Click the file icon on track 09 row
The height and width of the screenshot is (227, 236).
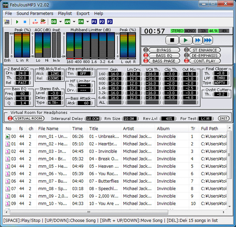pos(8,204)
